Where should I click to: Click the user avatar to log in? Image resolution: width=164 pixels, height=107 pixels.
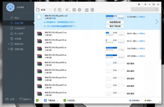[10, 7]
